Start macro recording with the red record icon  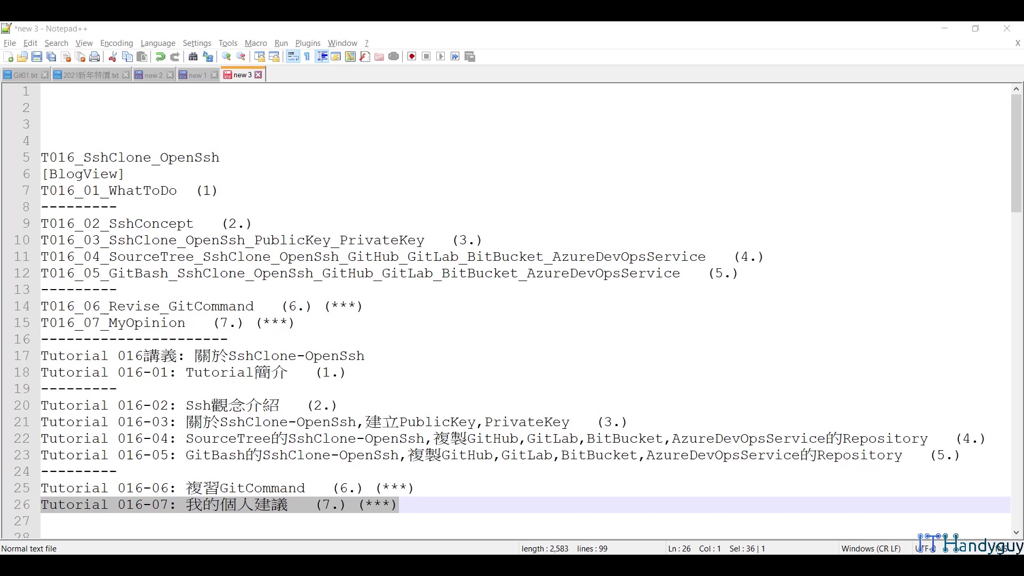pyautogui.click(x=412, y=57)
